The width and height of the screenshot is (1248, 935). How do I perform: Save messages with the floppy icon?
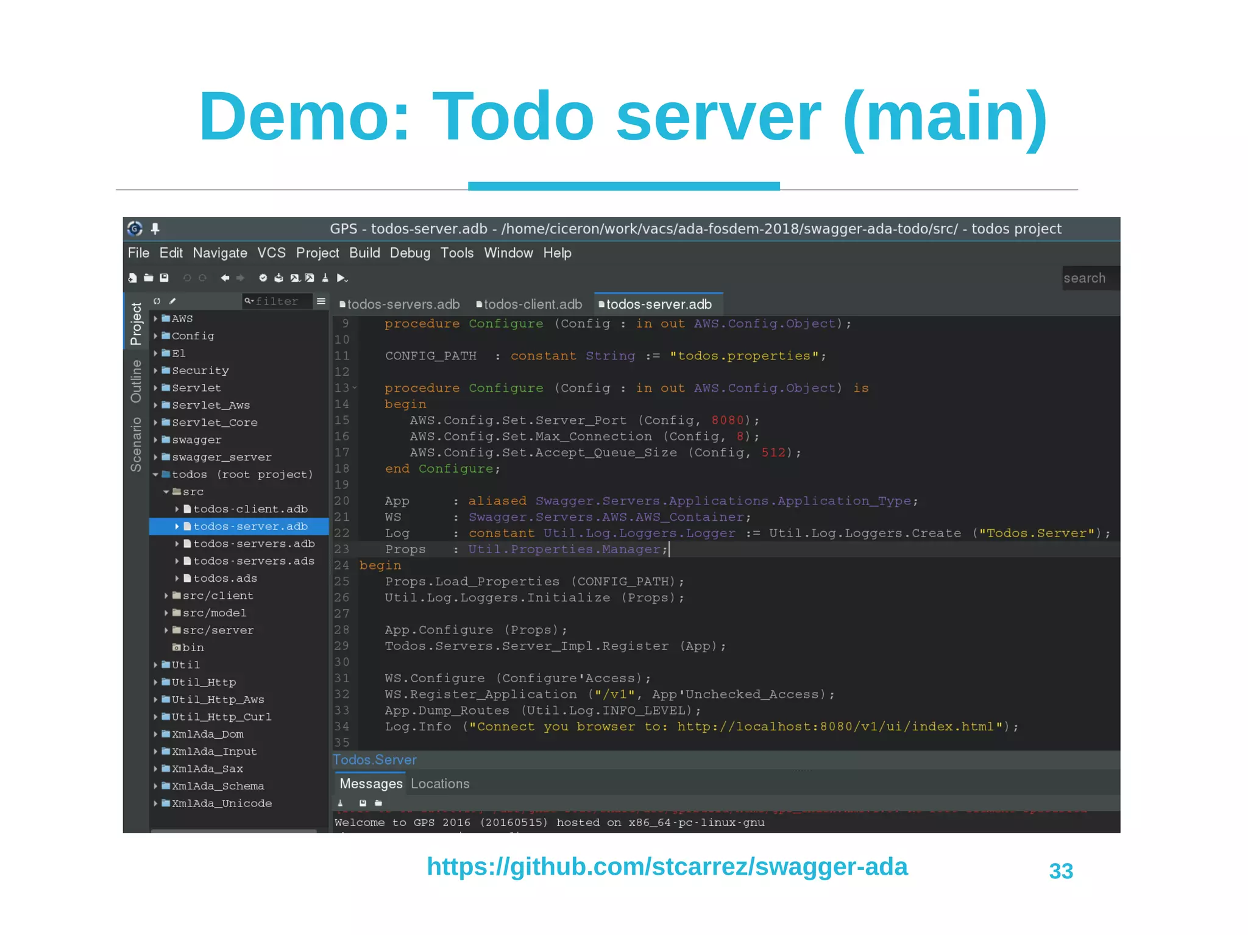pyautogui.click(x=363, y=803)
